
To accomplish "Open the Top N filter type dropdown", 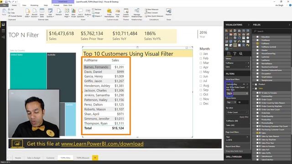I will click(237, 93).
